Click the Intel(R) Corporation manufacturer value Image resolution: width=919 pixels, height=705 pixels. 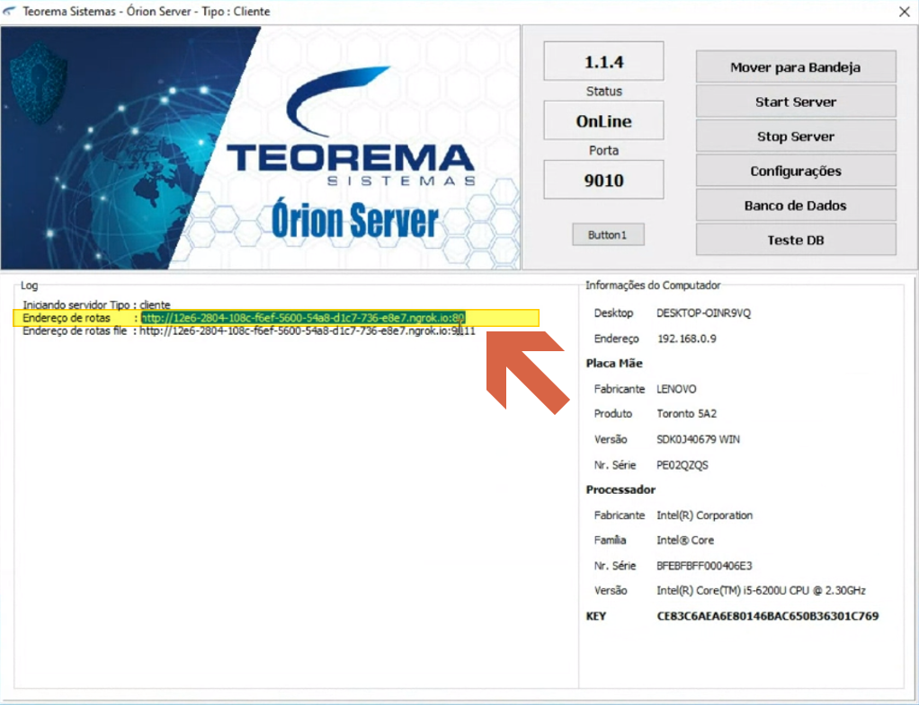pos(704,516)
